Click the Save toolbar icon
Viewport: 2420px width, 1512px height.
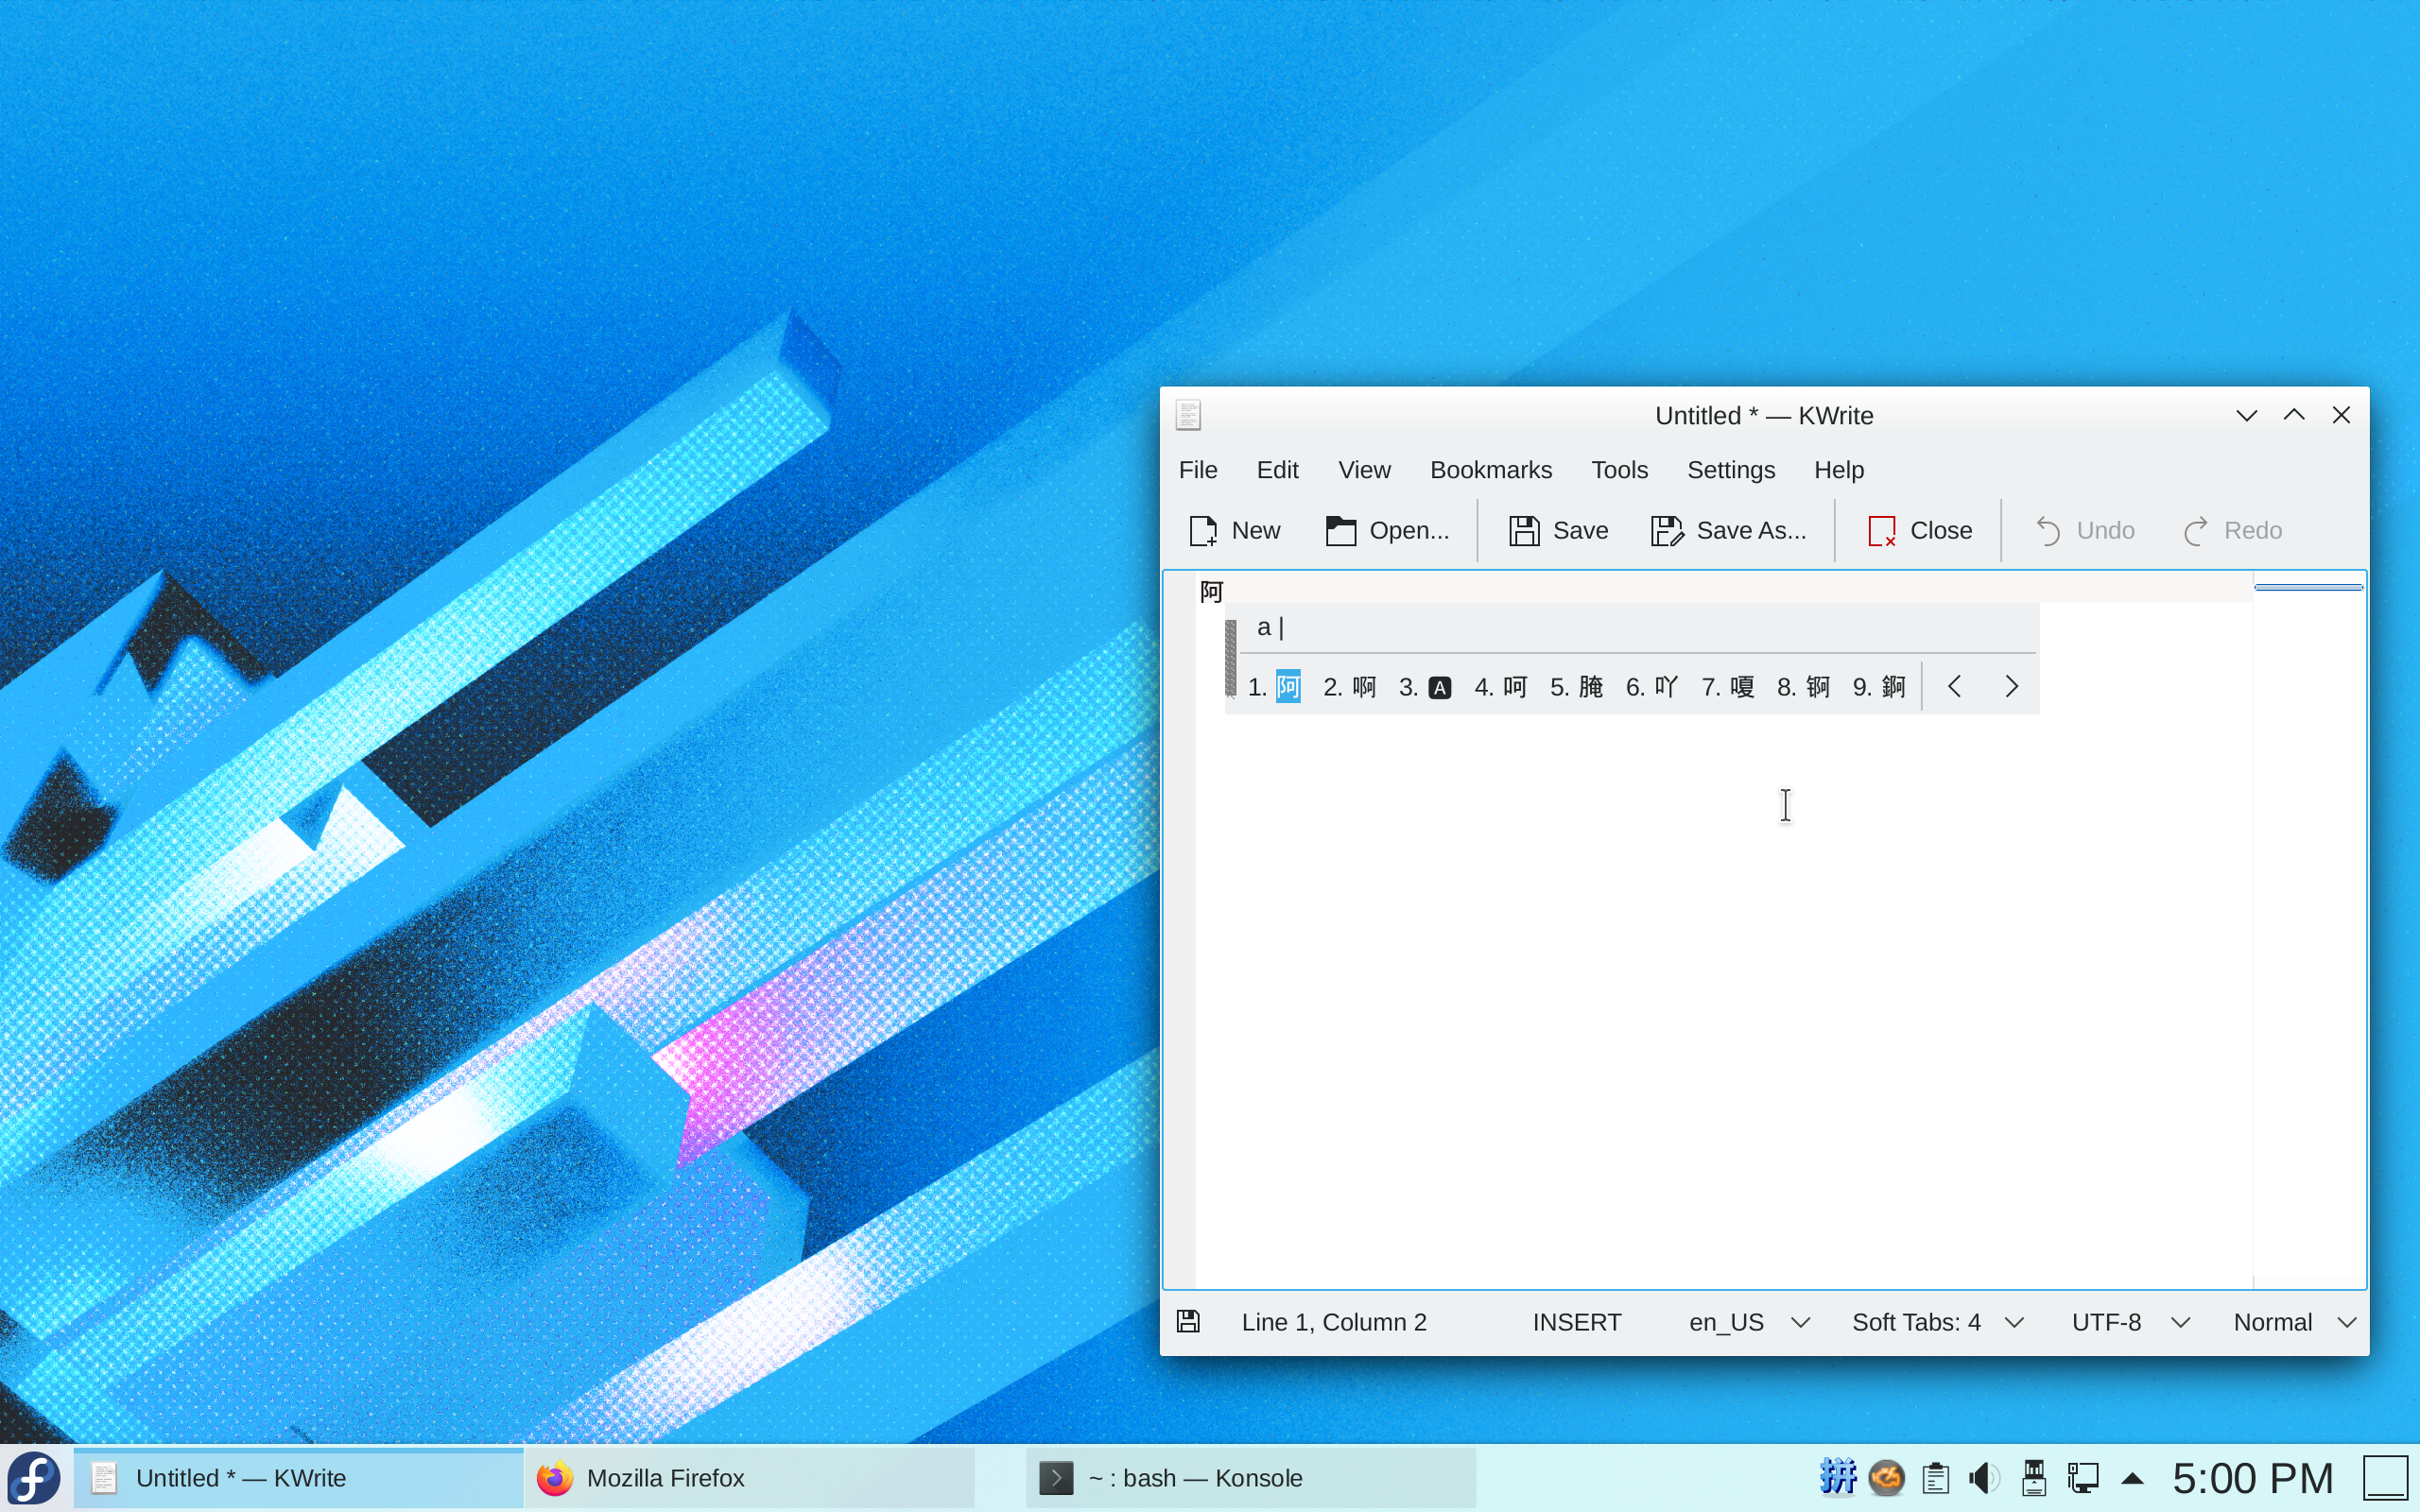click(1524, 531)
